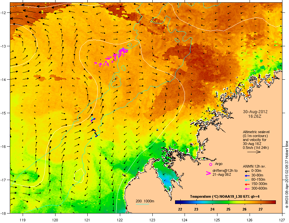
Task: Click the blue 30-80m arrow legend symbol
Action: coord(247,175)
